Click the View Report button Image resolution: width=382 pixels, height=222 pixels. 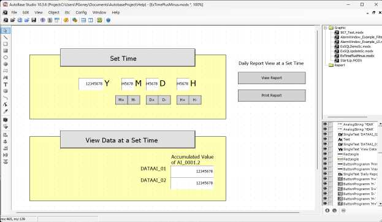point(272,78)
